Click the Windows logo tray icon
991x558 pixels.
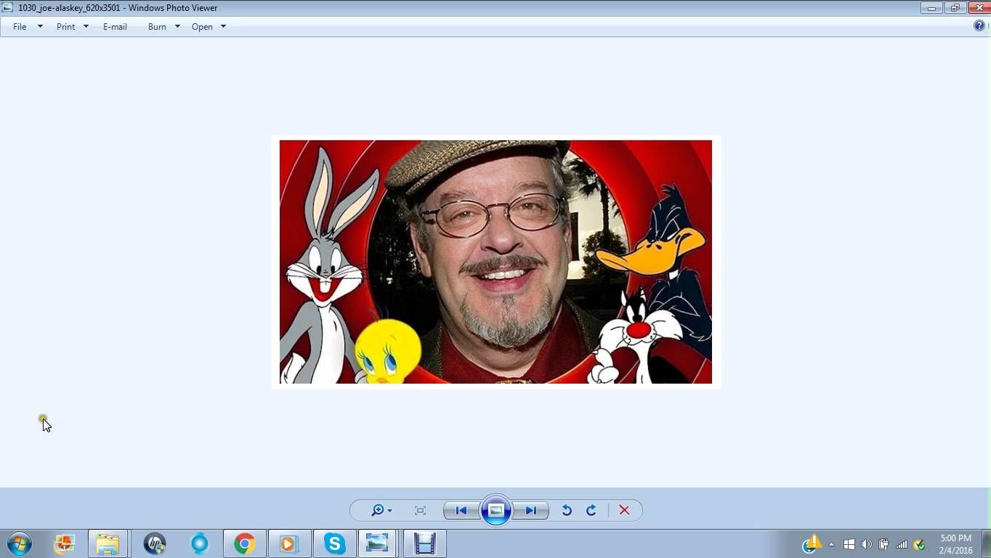click(x=849, y=544)
